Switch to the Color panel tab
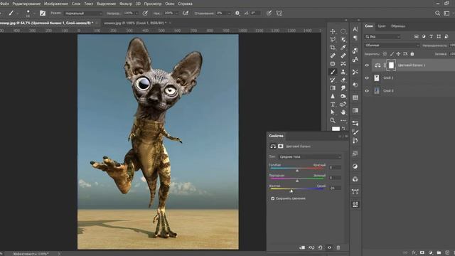455x256 pixels. click(x=382, y=26)
